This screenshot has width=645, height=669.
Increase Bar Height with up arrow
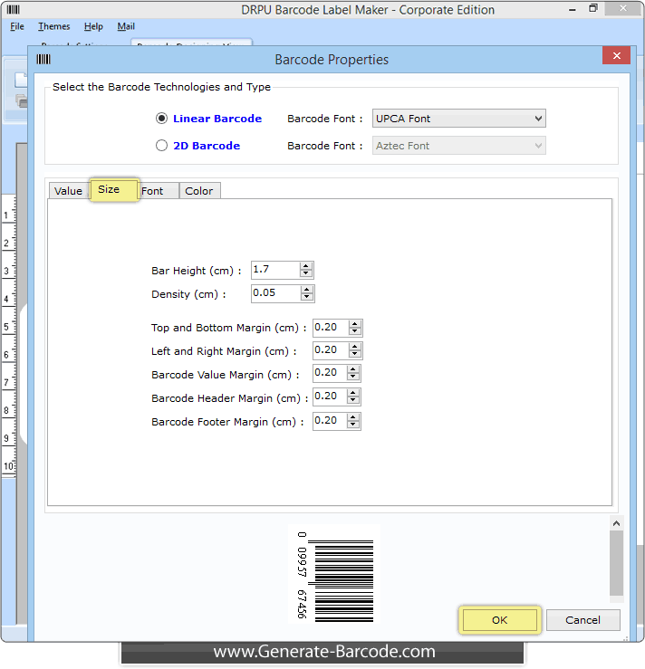click(306, 266)
